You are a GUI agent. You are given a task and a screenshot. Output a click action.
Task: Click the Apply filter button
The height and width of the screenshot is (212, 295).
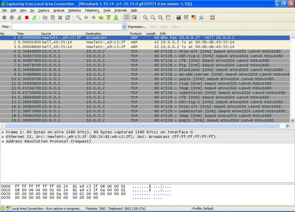point(164,27)
